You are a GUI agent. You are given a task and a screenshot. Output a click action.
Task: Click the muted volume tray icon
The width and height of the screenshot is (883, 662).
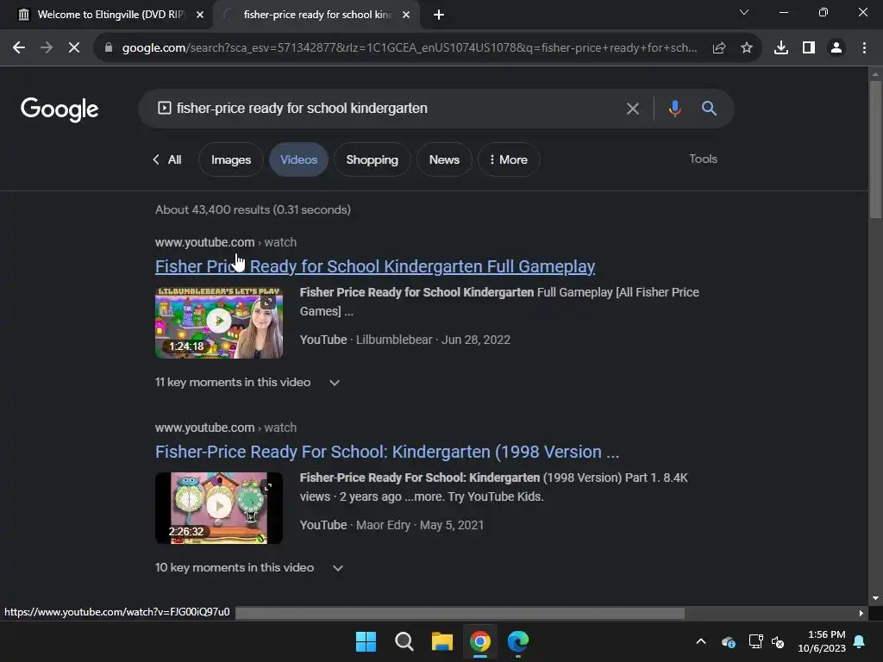[778, 641]
